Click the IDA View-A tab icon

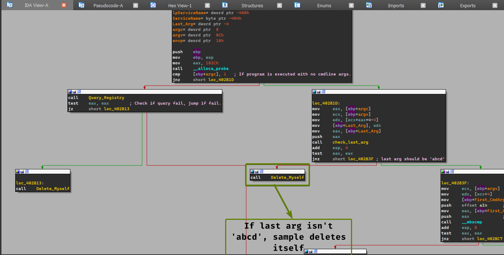[10, 5]
